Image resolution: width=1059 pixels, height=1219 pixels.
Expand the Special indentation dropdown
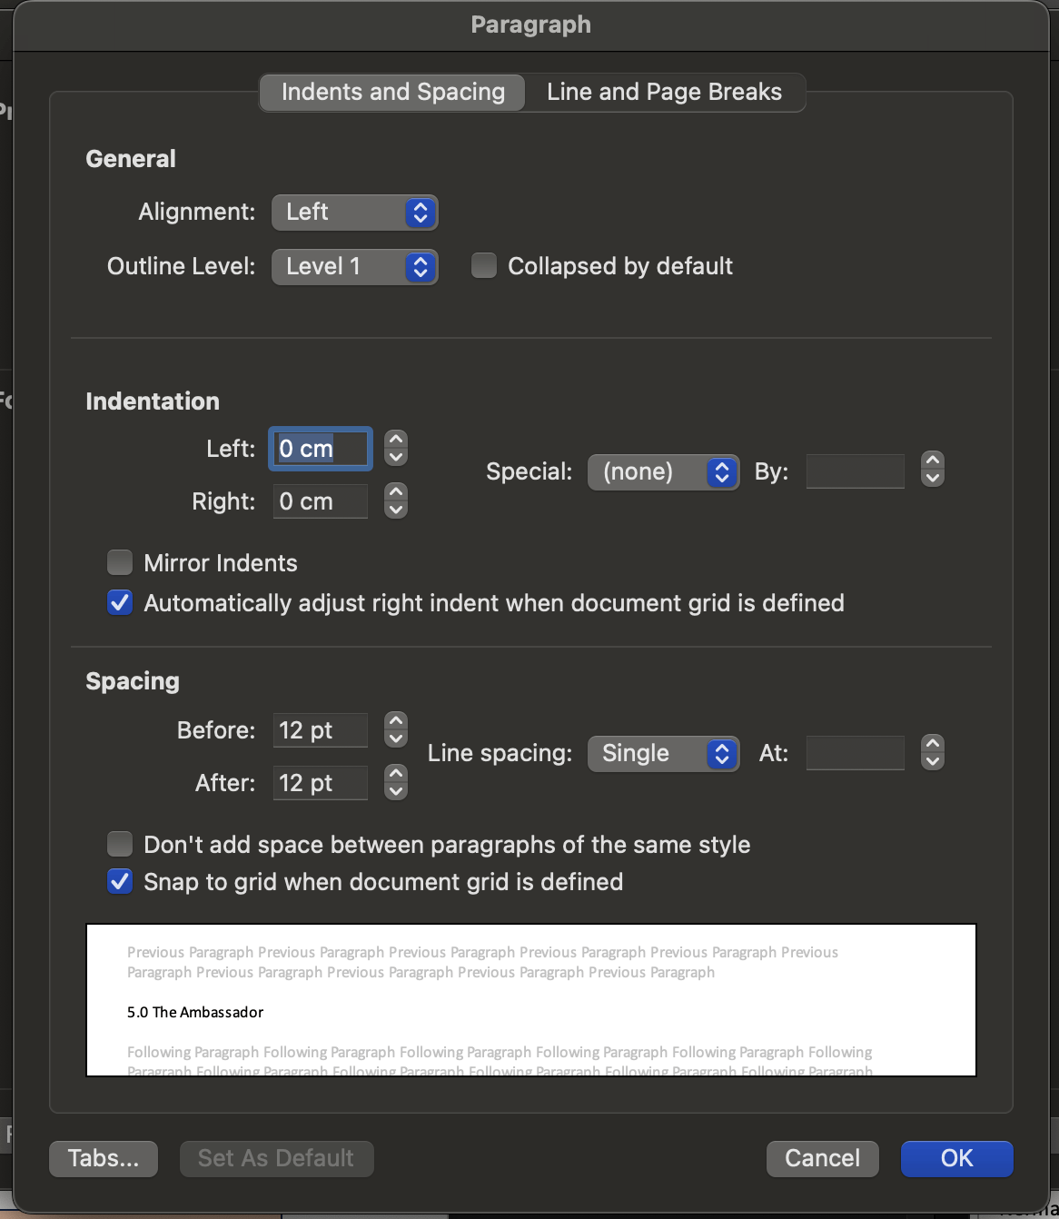point(664,472)
